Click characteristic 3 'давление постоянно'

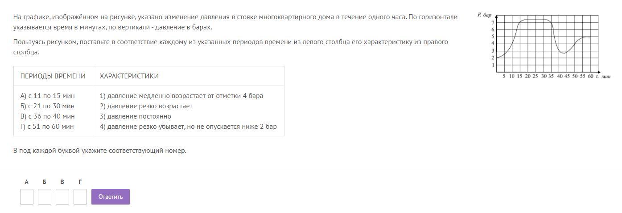coord(136,116)
